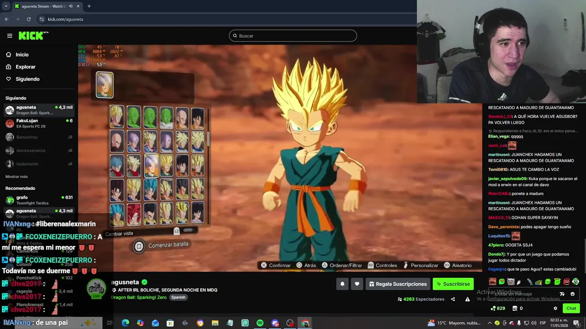Open chat settings gear icon
Image resolution: width=586 pixels, height=329 pixels.
click(555, 308)
